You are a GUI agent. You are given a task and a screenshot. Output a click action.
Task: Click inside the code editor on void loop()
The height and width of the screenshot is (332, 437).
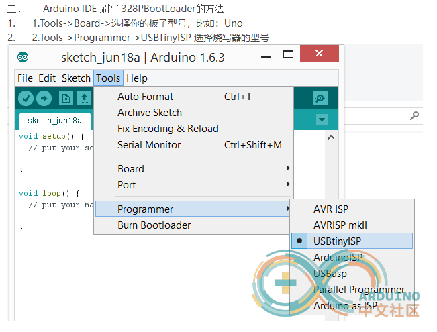click(x=49, y=193)
